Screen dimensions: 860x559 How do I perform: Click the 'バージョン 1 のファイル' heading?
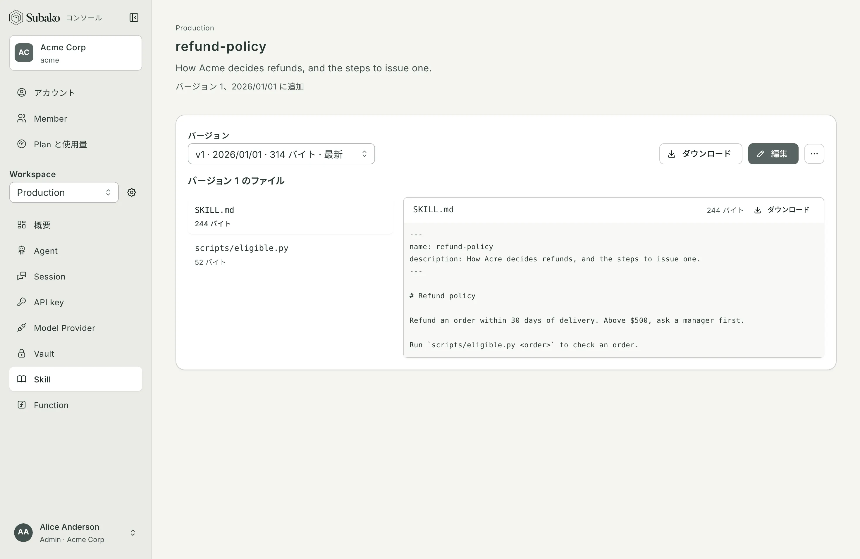(236, 181)
